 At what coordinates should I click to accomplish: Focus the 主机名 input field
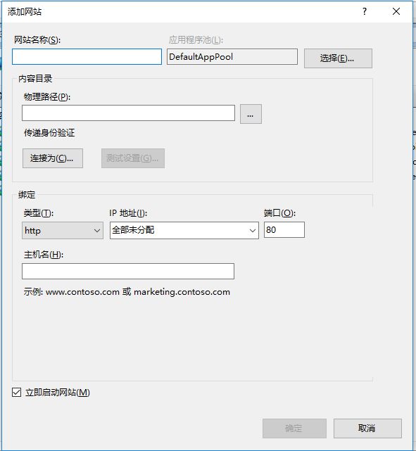[x=128, y=271]
